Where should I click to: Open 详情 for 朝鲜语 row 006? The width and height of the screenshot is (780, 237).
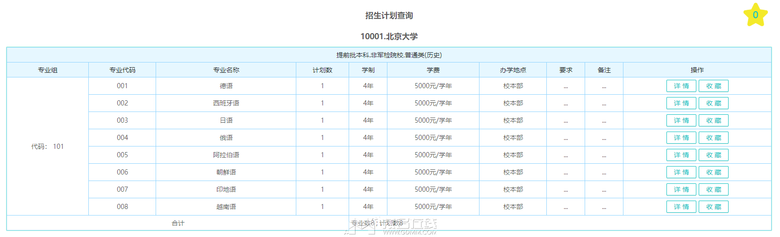[x=681, y=172]
